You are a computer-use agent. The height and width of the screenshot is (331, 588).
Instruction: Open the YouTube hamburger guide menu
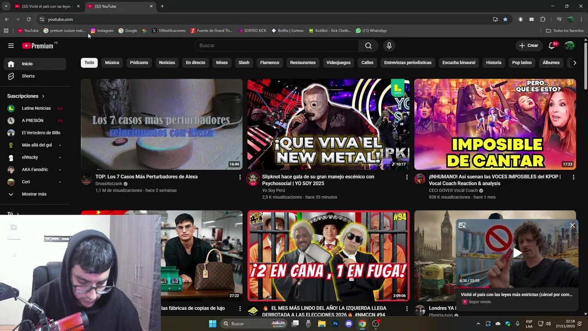click(11, 46)
